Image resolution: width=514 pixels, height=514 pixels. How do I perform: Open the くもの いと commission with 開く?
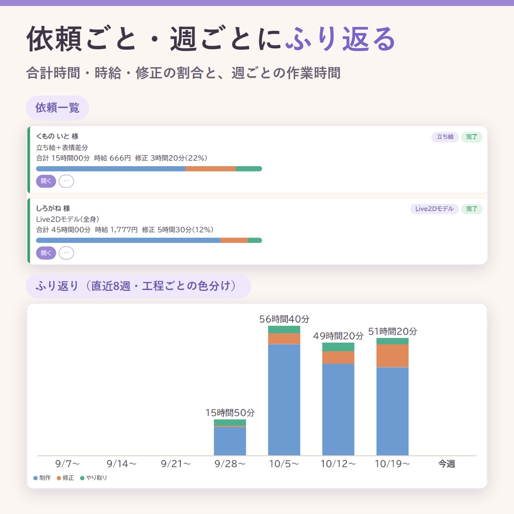pyautogui.click(x=46, y=181)
